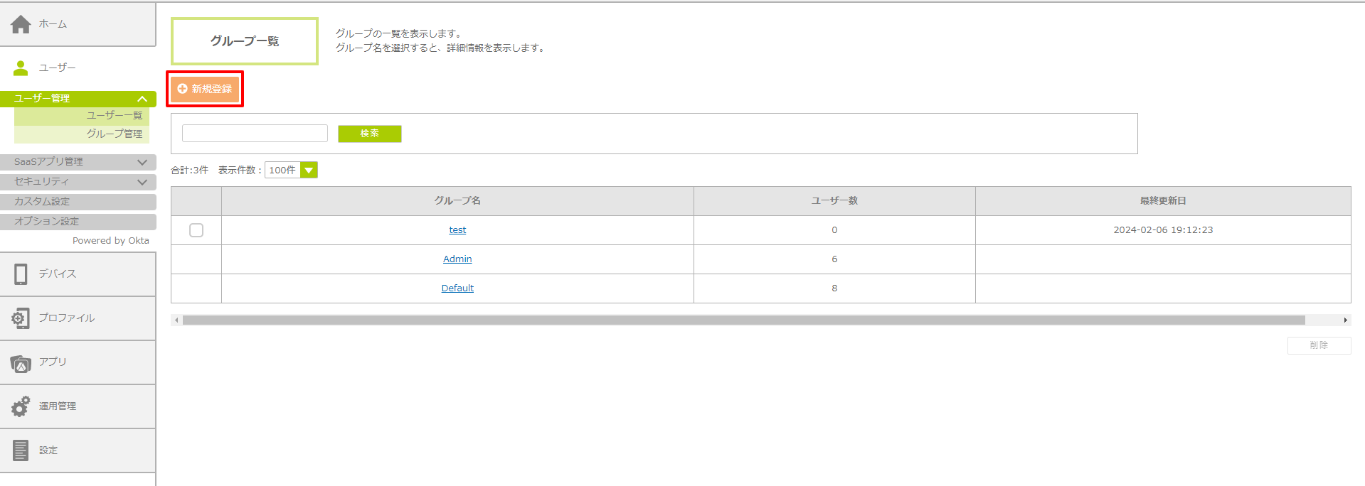This screenshot has width=1365, height=486.
Task: Focus the group search text field
Action: point(255,134)
